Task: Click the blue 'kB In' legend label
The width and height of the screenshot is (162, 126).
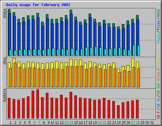Action: tap(159, 103)
